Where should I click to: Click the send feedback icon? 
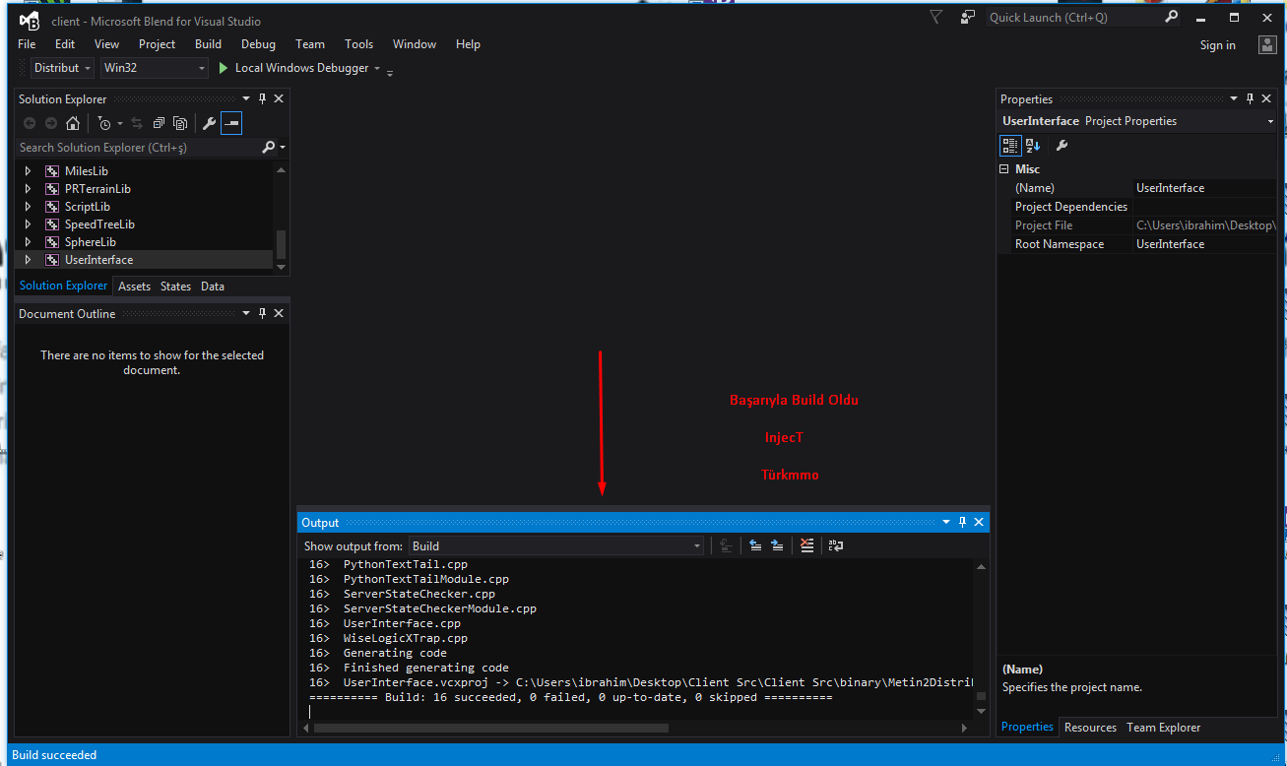[968, 17]
